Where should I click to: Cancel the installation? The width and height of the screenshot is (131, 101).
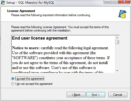[118, 95]
